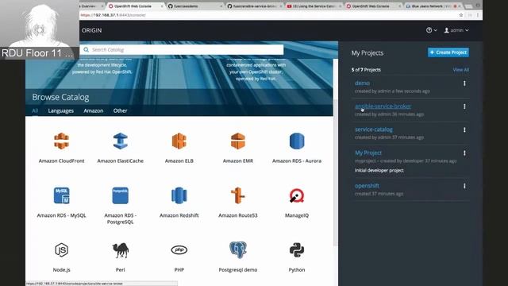Select the Amazon Redshift icon

pyautogui.click(x=179, y=195)
